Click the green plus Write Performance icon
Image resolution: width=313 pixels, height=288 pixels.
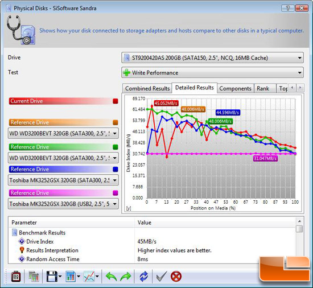126,72
